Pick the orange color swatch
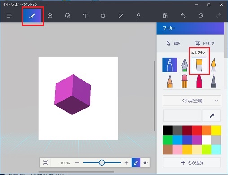Screen dimensions: 228x175 [x=206, y=131]
